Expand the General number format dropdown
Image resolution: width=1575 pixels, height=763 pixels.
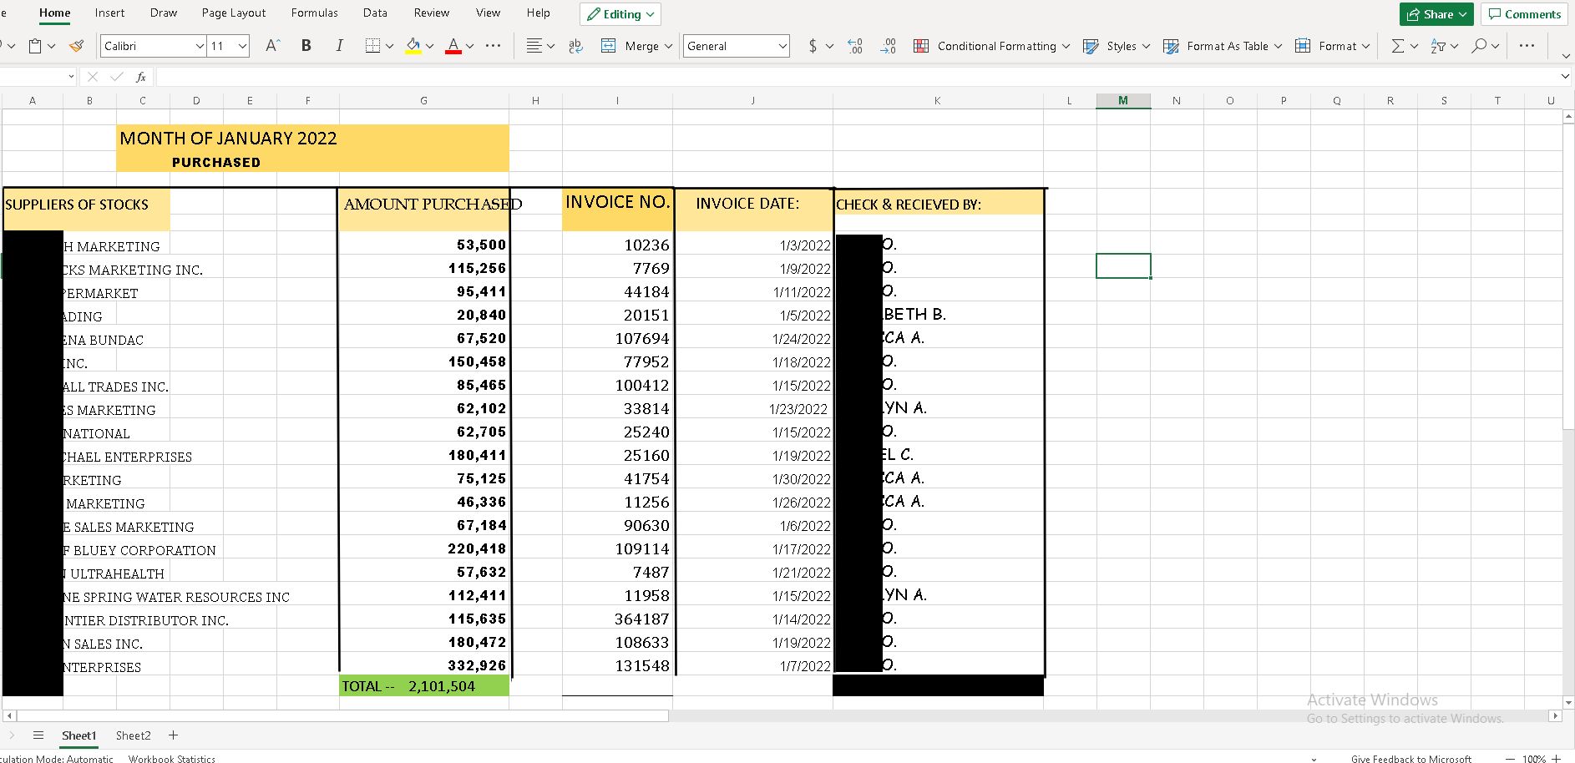pos(782,46)
